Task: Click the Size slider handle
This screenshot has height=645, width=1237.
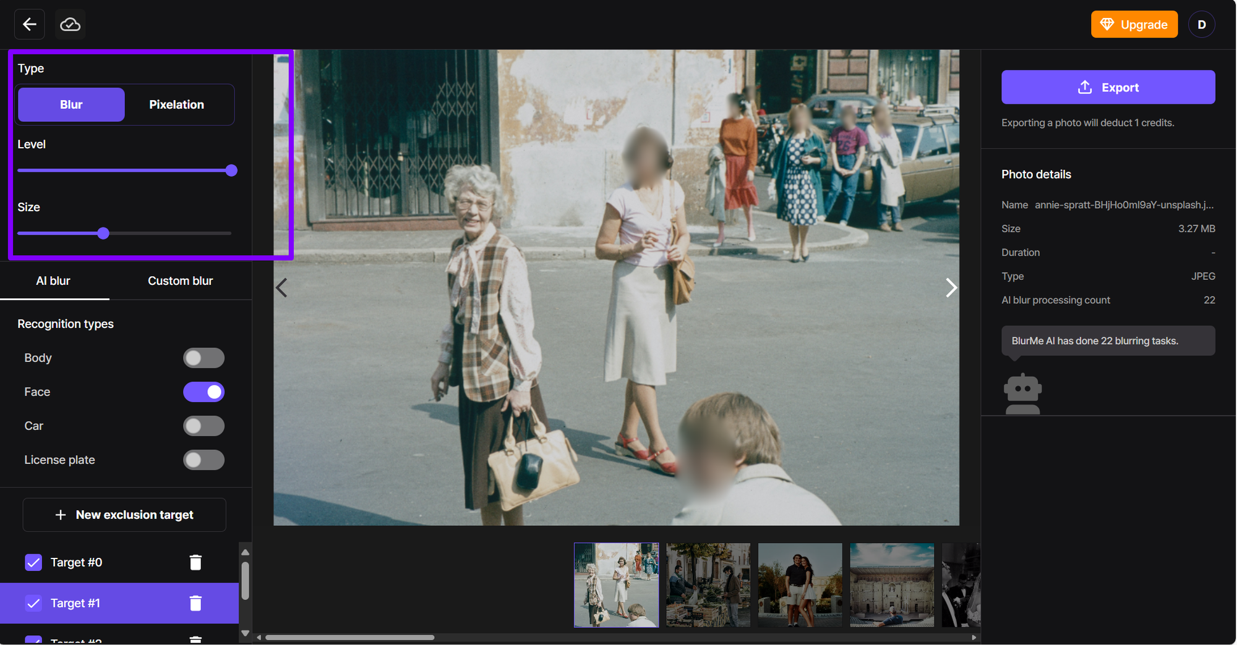Action: click(x=103, y=234)
